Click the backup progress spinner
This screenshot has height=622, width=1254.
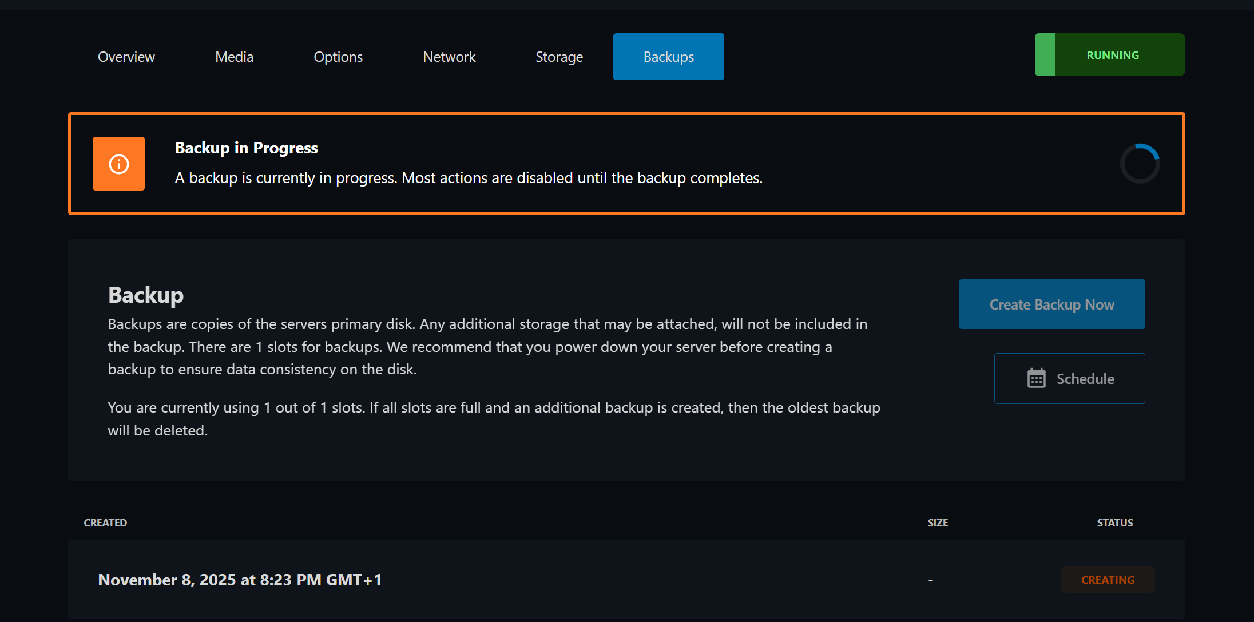1139,164
